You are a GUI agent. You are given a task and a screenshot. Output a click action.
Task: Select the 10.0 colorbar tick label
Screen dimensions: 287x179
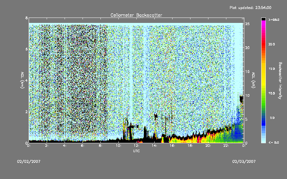coord(272,93)
